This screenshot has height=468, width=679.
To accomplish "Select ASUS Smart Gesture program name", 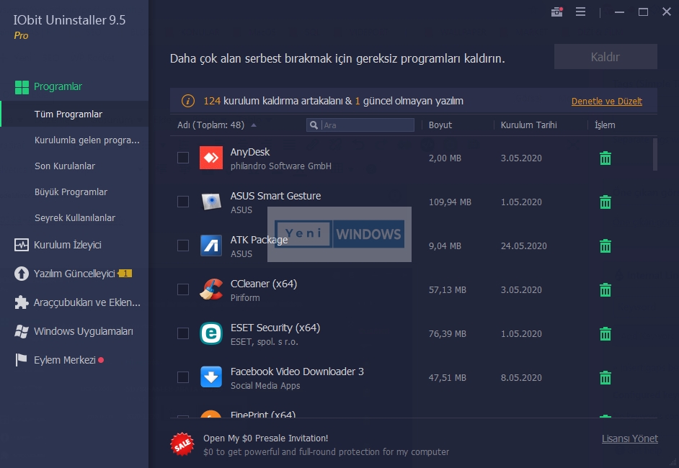I will (275, 196).
